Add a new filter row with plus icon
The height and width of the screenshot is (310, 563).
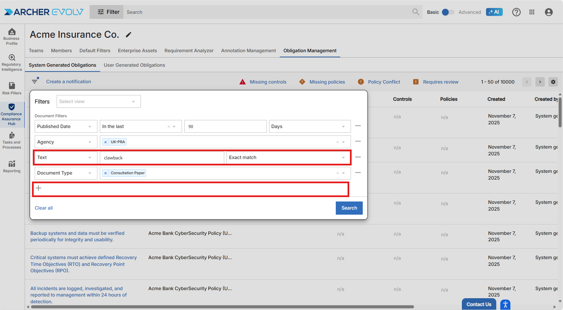point(39,188)
